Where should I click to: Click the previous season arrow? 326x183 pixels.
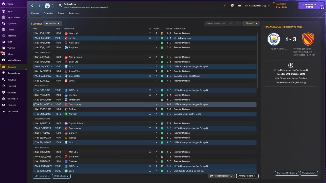click(231, 24)
